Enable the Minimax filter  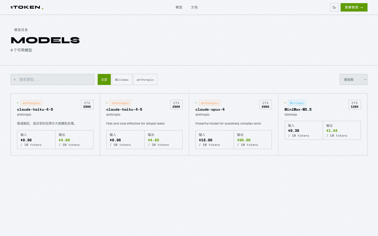pyautogui.click(x=122, y=79)
